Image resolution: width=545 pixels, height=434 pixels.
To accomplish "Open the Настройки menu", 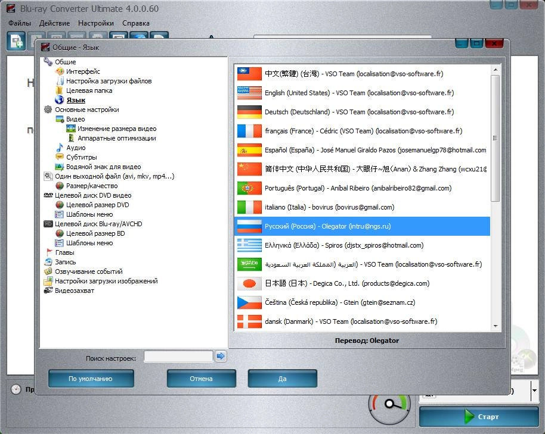I will coord(96,23).
